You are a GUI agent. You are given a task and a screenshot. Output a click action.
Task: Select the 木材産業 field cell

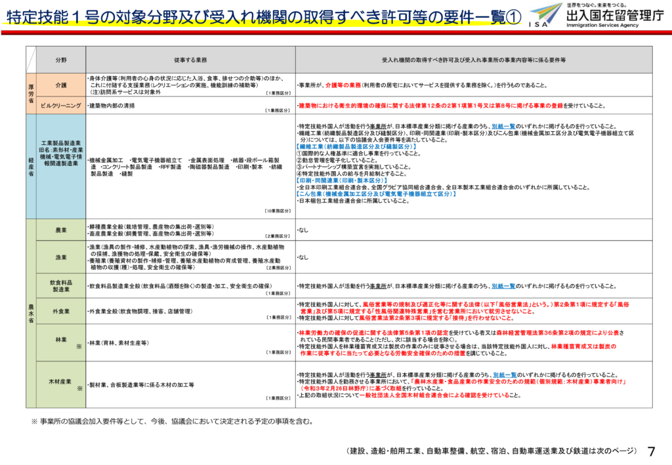tap(60, 380)
